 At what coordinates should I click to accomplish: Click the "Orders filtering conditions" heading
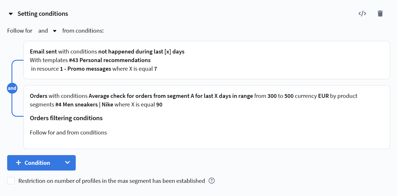point(66,118)
